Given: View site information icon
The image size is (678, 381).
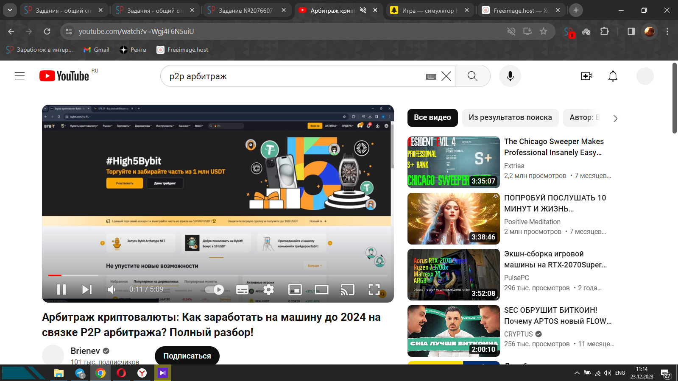Looking at the screenshot, I should point(69,31).
